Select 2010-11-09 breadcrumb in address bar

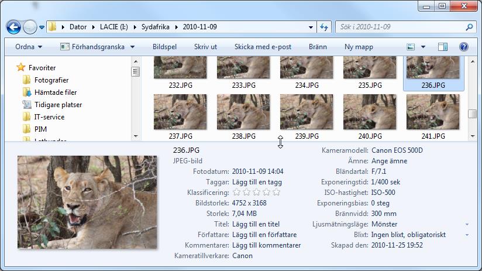(200, 27)
